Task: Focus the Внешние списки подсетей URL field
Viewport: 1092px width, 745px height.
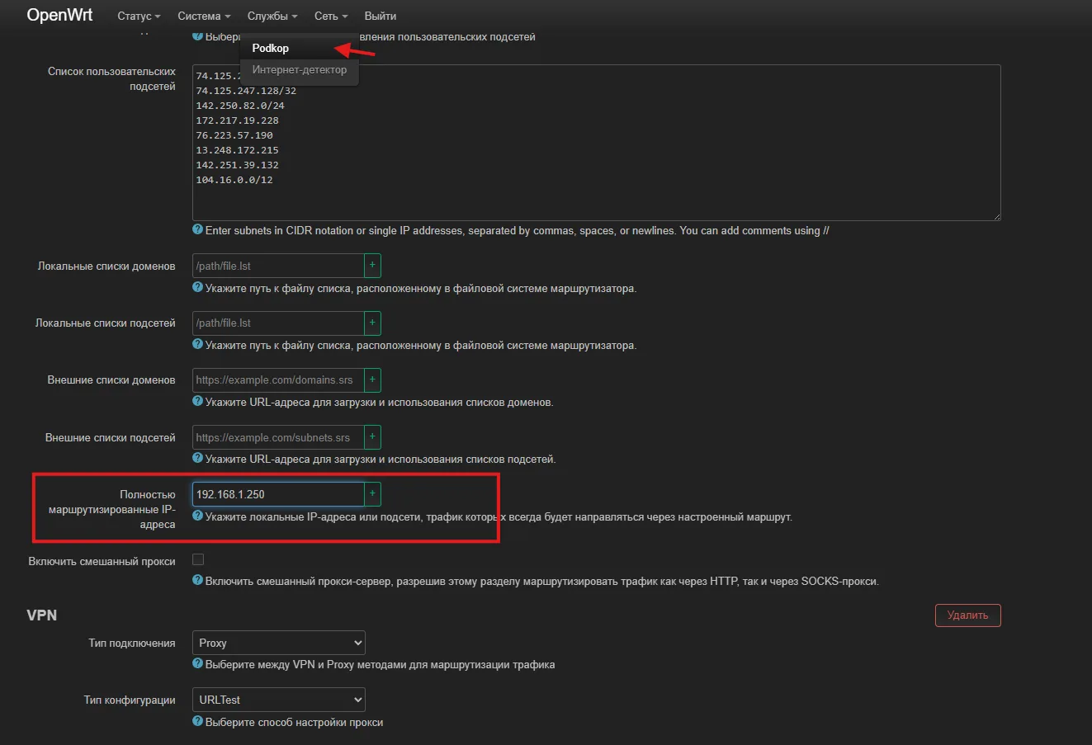Action: 278,437
